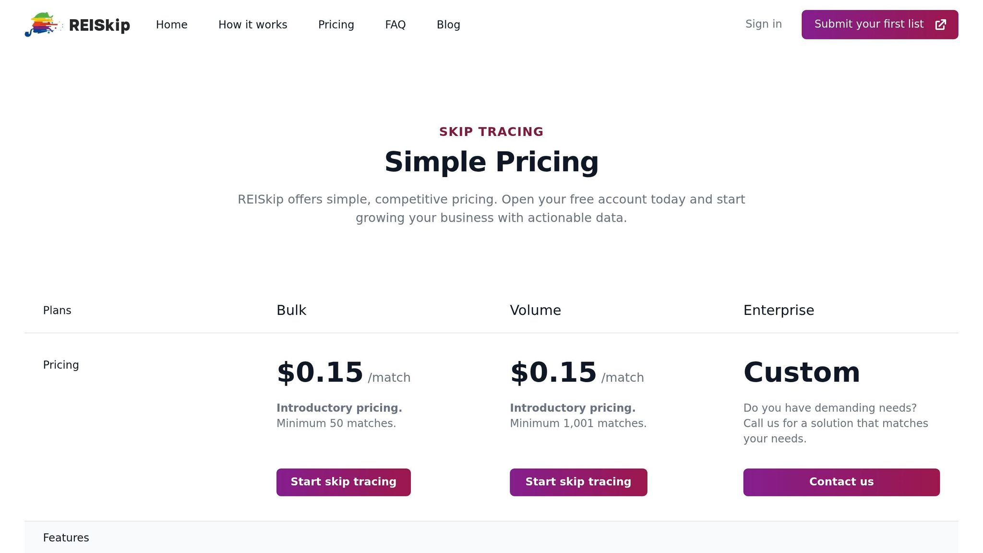
Task: Click the Enterprise plan heading
Action: pos(779,310)
